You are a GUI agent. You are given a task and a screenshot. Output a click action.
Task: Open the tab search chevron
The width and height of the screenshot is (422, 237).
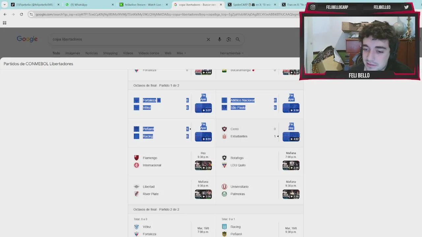[4, 5]
